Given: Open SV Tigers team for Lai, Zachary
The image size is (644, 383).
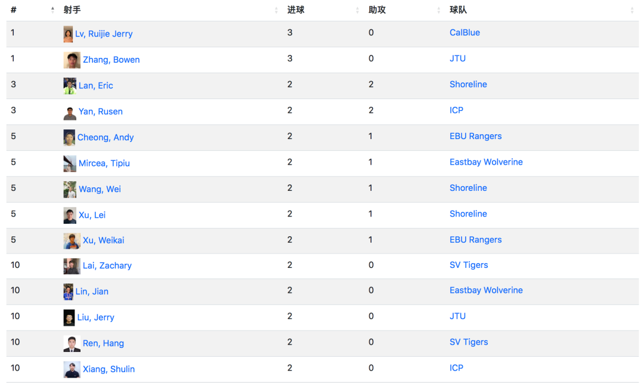Looking at the screenshot, I should [x=469, y=265].
